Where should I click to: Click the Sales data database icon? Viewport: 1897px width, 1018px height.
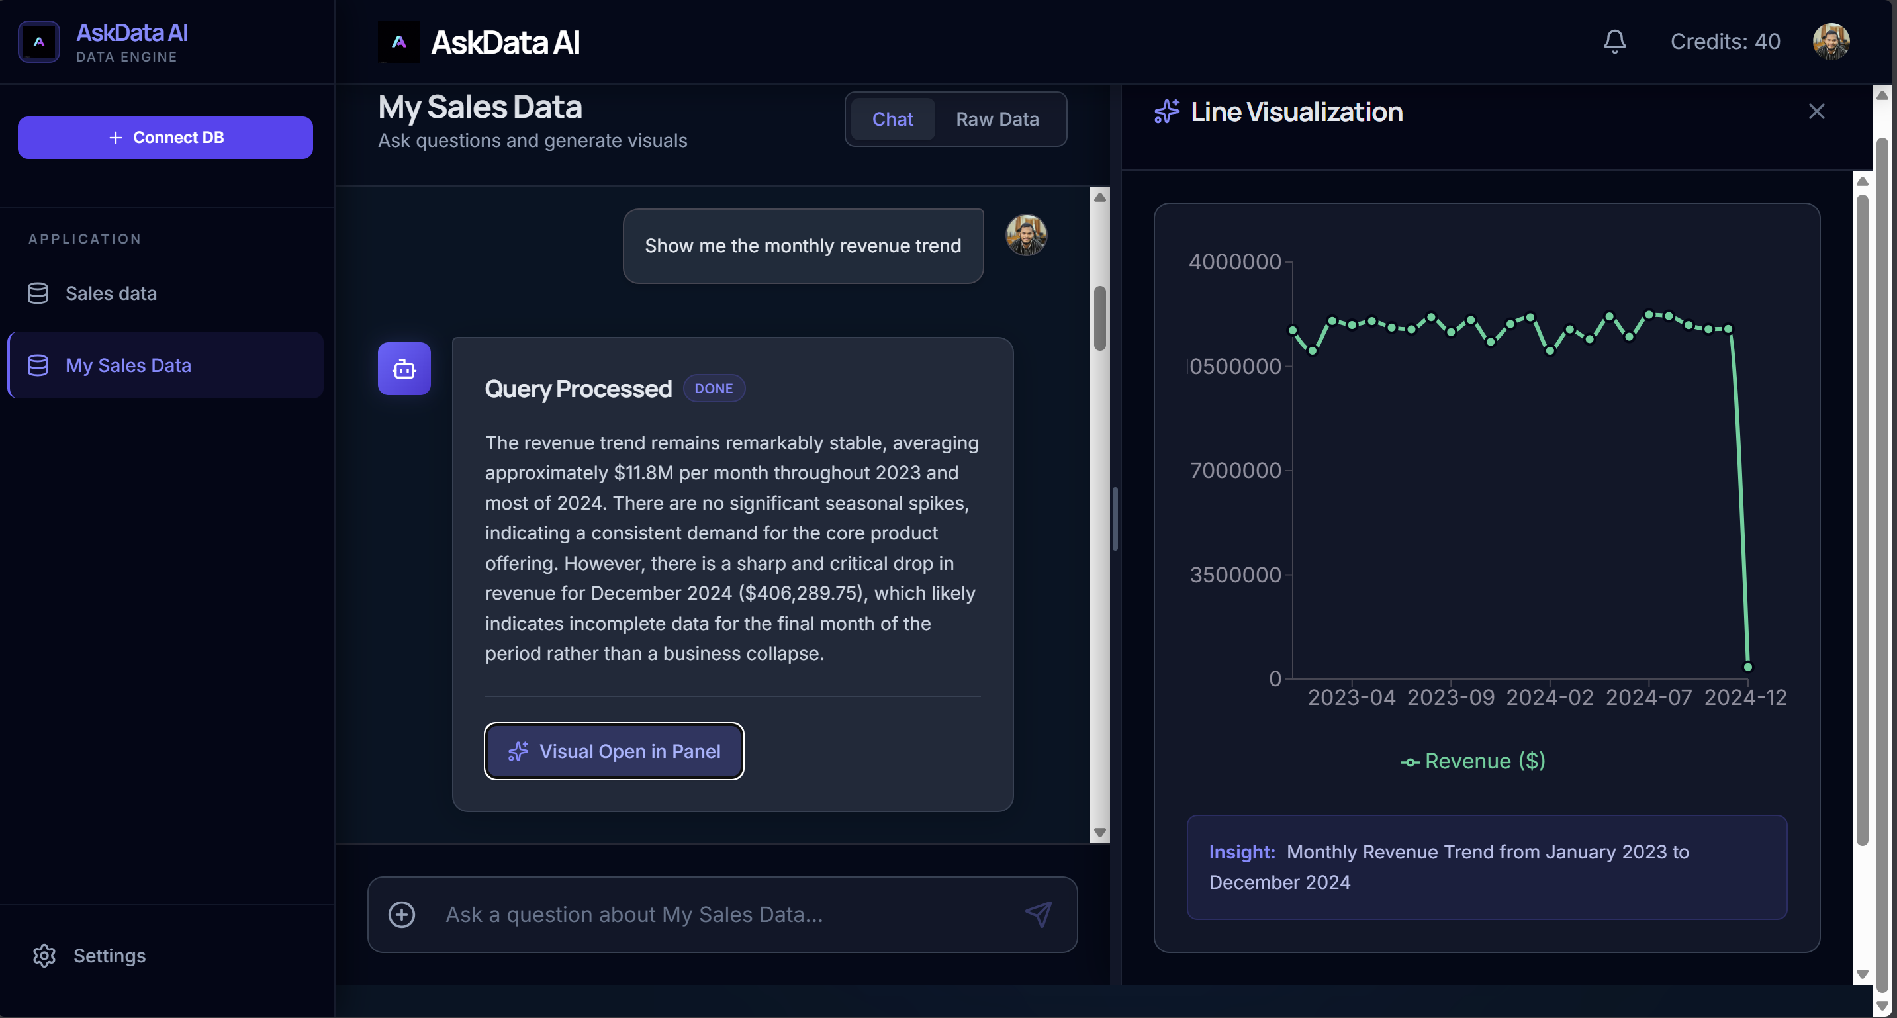pos(38,293)
